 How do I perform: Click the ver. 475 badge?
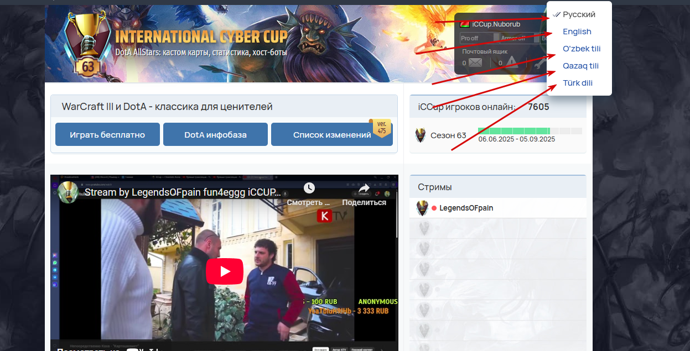(382, 128)
